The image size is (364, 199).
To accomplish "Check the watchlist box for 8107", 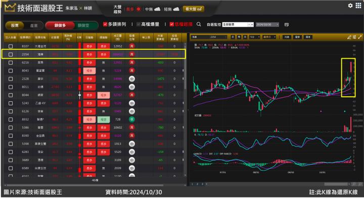I will coord(11,46).
